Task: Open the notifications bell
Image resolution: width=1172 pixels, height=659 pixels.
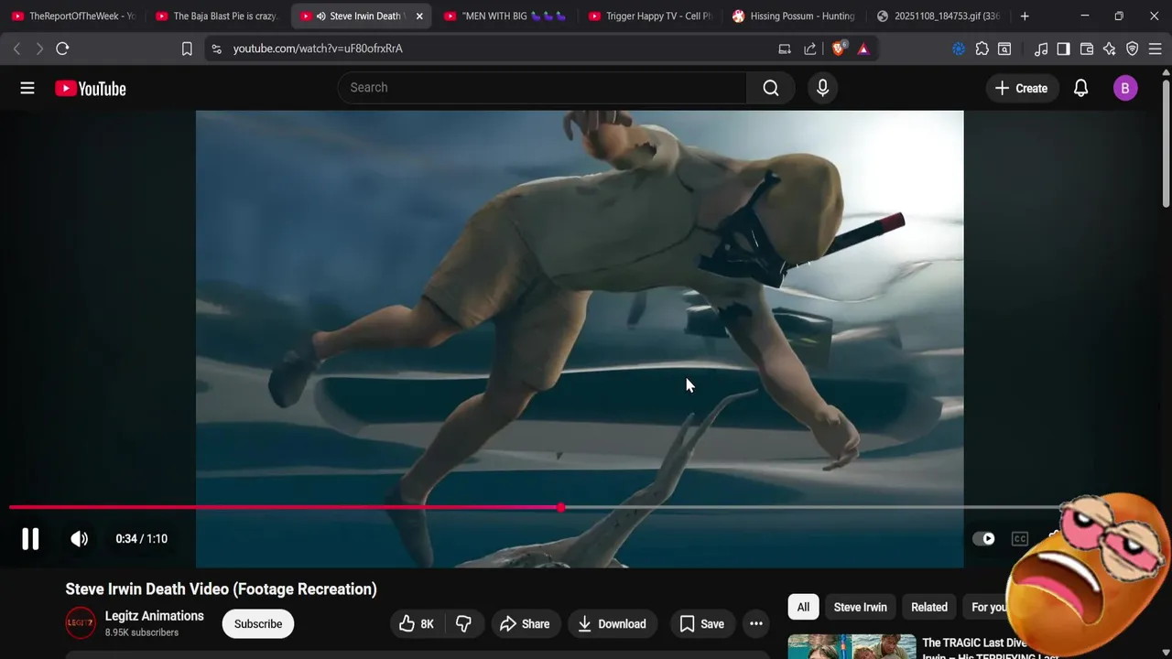Action: tap(1080, 88)
